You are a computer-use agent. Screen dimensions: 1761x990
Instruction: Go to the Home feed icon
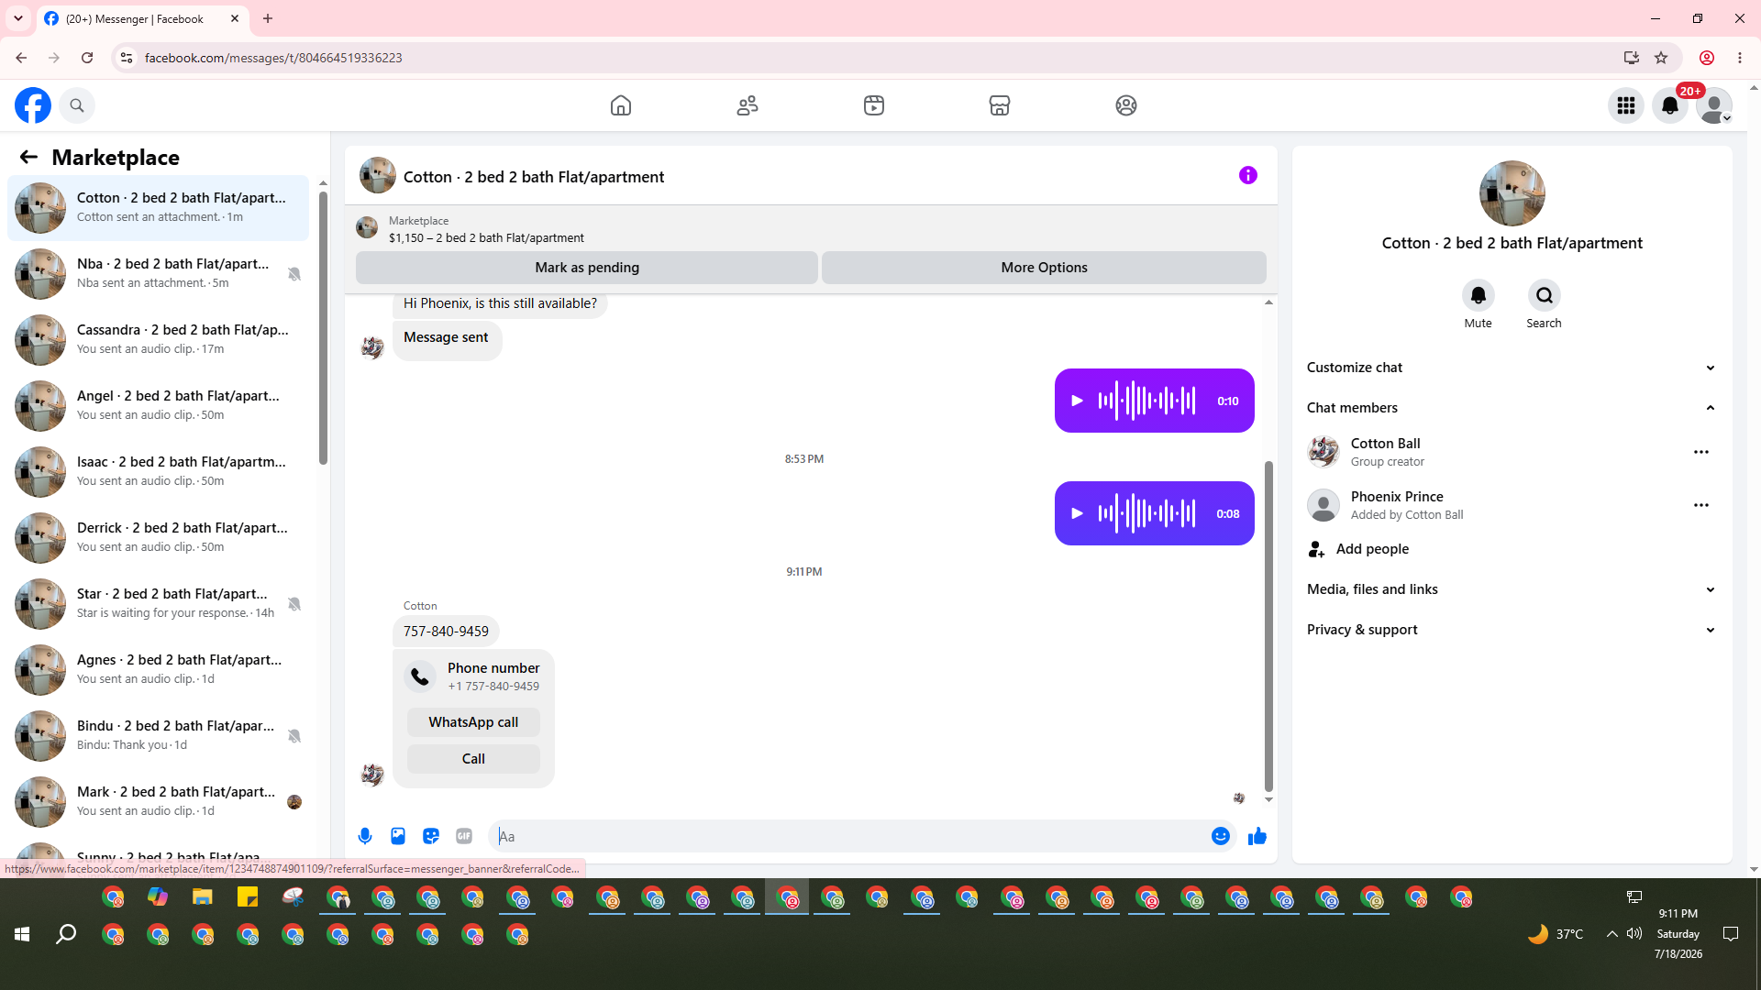point(621,105)
